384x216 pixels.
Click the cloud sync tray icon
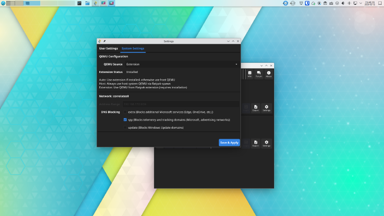pyautogui.click(x=313, y=3)
